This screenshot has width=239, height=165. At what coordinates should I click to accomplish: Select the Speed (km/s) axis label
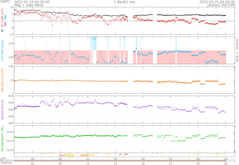click(x=3, y=109)
